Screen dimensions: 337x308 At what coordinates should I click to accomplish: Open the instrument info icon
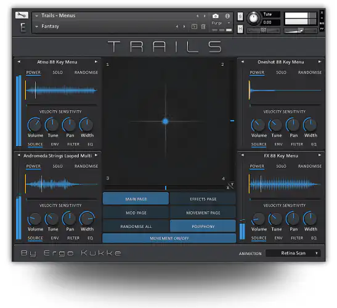tap(227, 16)
